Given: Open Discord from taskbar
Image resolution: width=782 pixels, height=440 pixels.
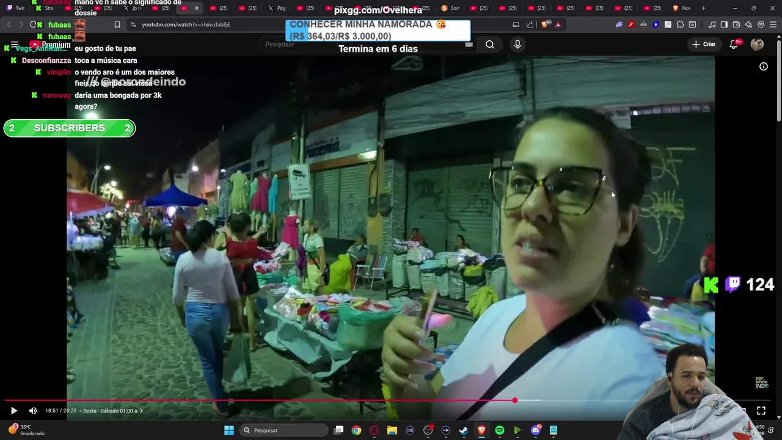Looking at the screenshot, I should click(x=536, y=430).
